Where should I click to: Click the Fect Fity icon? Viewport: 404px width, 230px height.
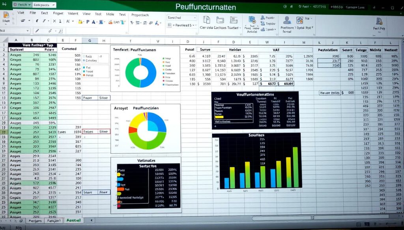(379, 21)
